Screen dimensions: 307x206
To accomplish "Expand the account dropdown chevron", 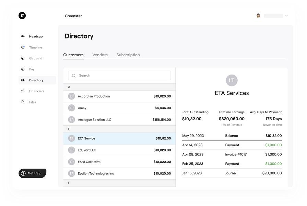I will pyautogui.click(x=286, y=16).
